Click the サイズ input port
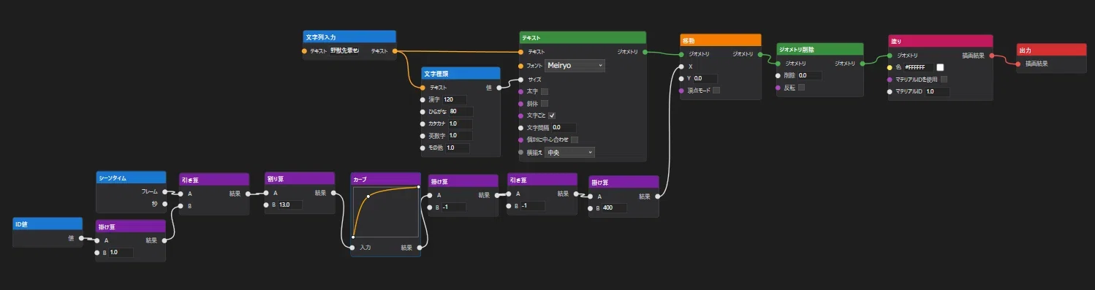The height and width of the screenshot is (290, 1095). 520,79
